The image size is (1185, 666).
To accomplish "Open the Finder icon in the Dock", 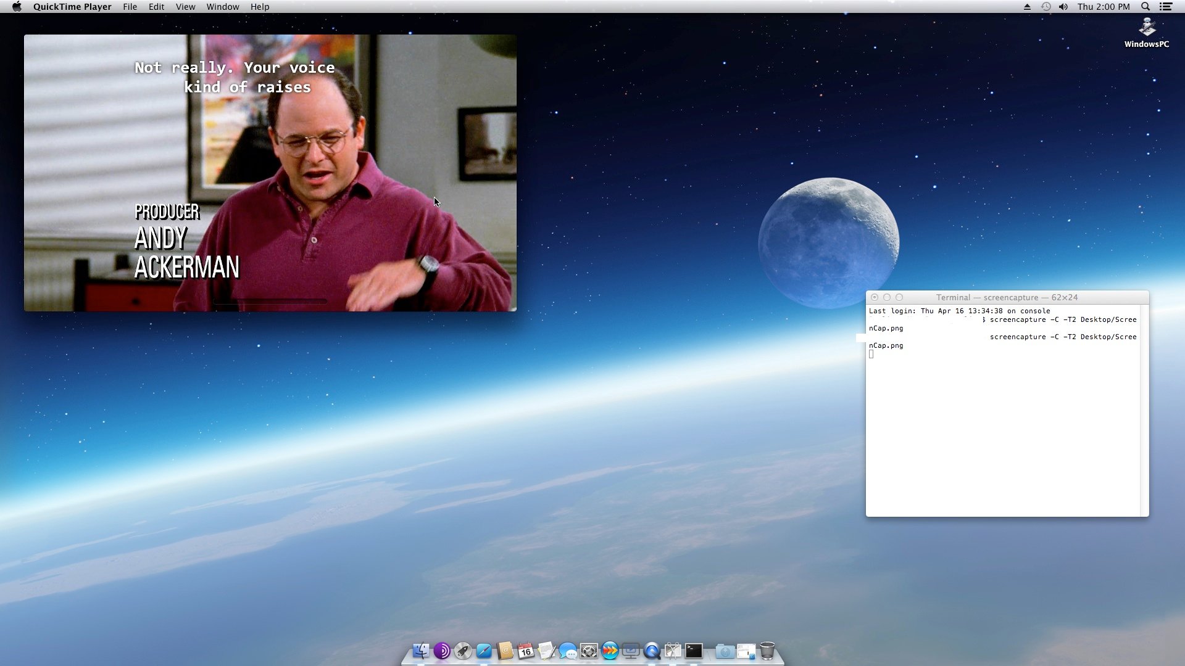I will pyautogui.click(x=421, y=651).
